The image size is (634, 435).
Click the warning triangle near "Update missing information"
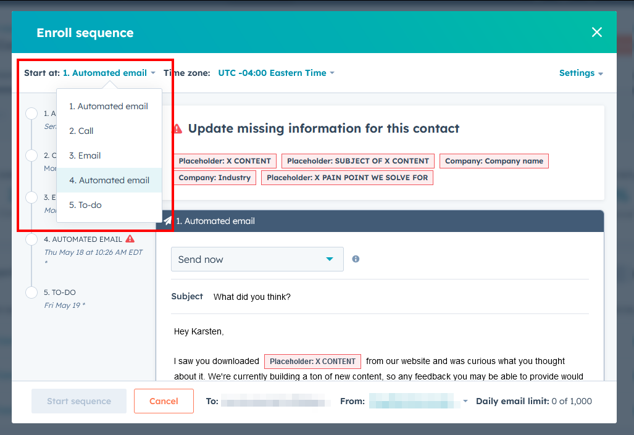click(x=177, y=128)
